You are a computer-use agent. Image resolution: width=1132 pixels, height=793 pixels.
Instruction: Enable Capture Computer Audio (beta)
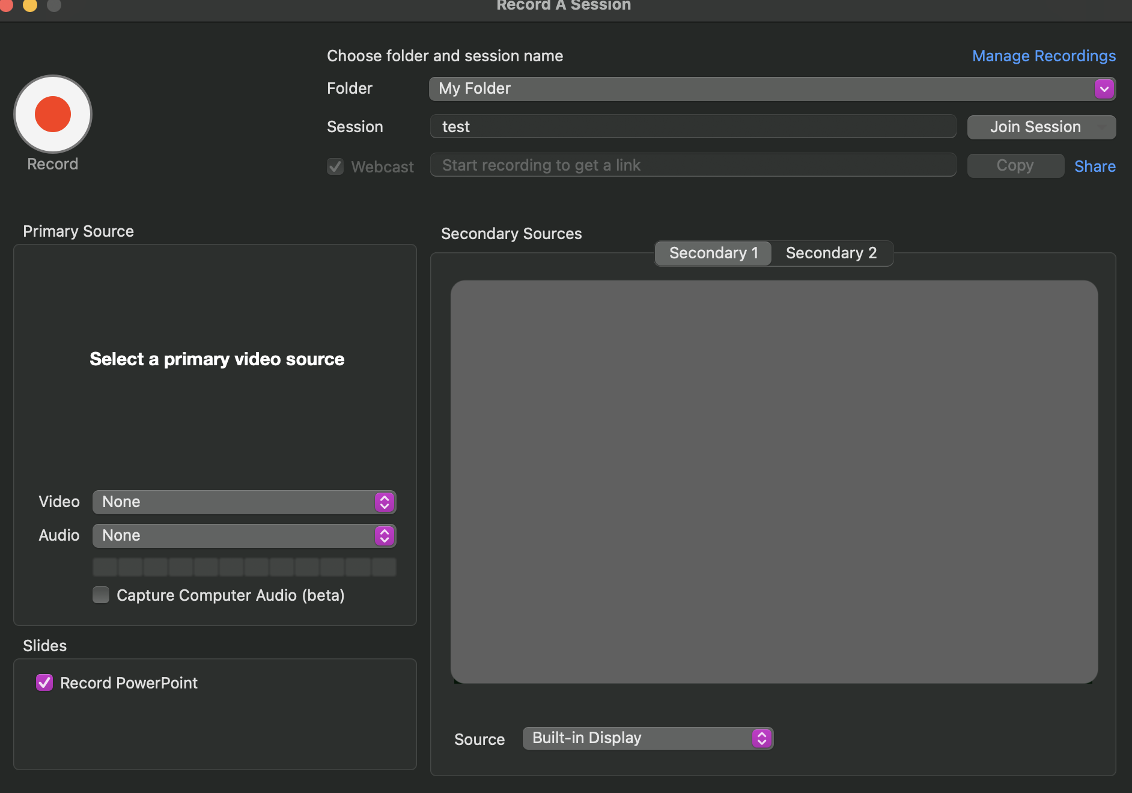101,595
